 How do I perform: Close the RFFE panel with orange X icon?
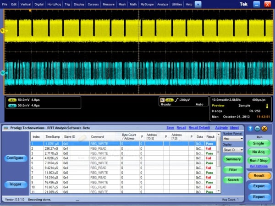(264, 128)
